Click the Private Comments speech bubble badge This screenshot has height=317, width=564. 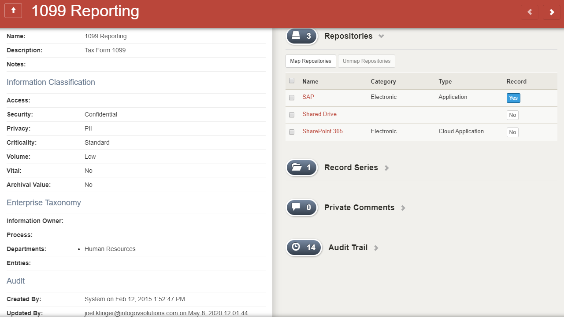point(302,208)
